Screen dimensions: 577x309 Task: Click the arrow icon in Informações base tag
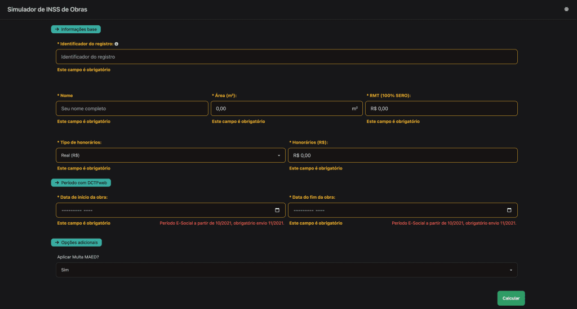pyautogui.click(x=57, y=29)
